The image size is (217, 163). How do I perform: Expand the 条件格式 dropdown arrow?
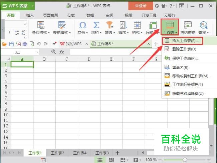point(49,33)
